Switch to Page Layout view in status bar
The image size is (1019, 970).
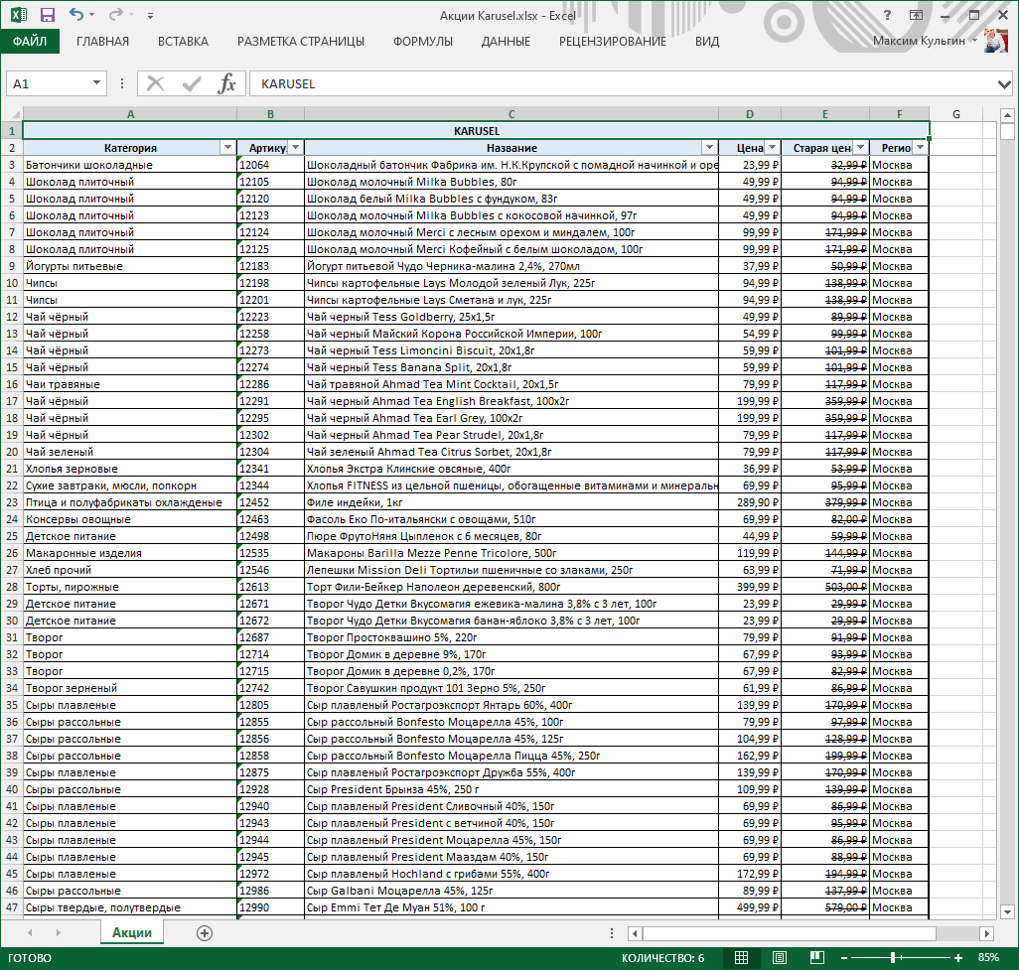click(x=780, y=957)
